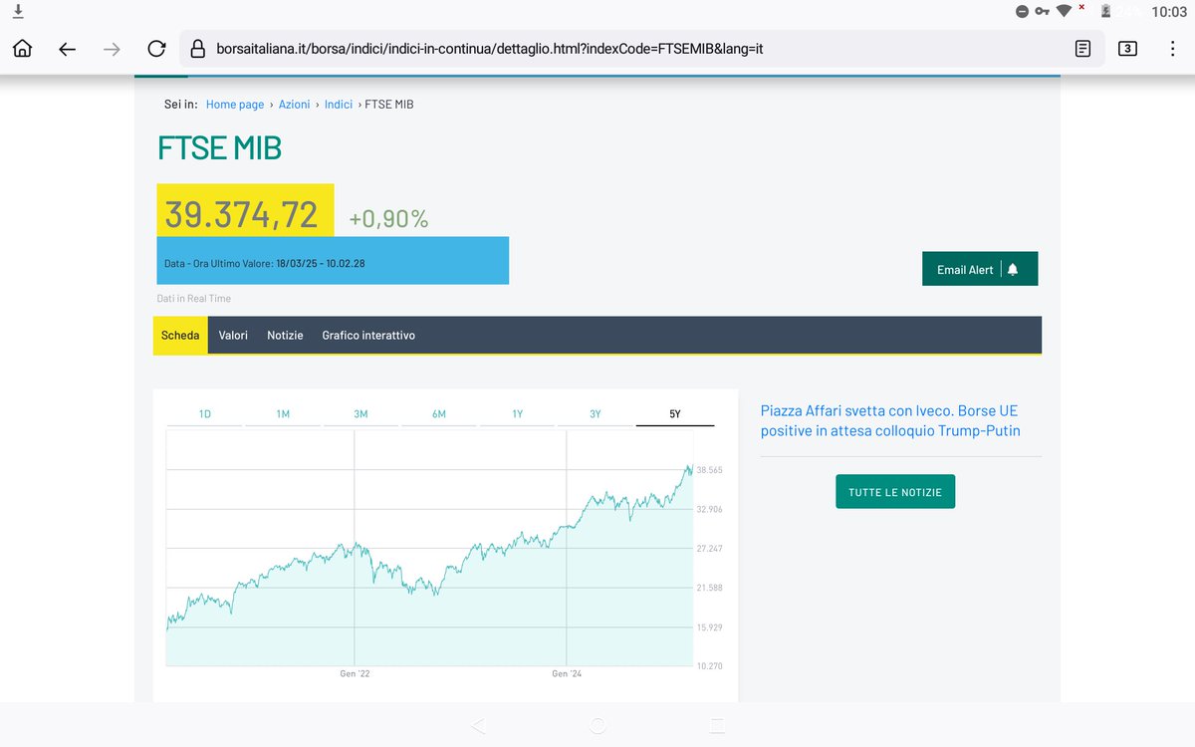Select the 3Y chart range
Viewport: 1195px width, 747px height.
(x=596, y=413)
